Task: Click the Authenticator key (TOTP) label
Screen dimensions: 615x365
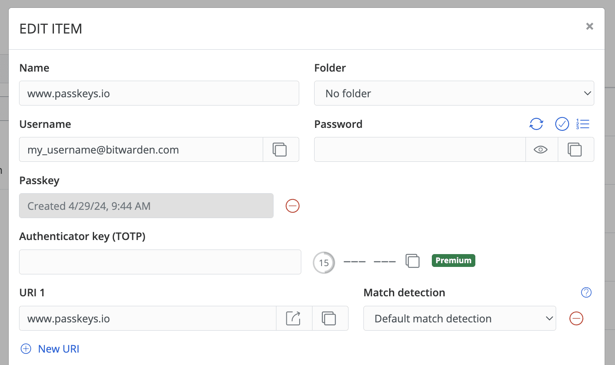Action: click(x=82, y=236)
